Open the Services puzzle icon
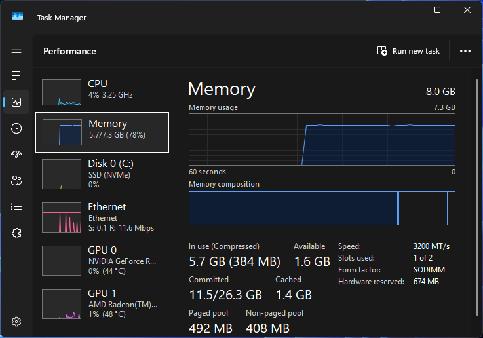 (x=16, y=233)
